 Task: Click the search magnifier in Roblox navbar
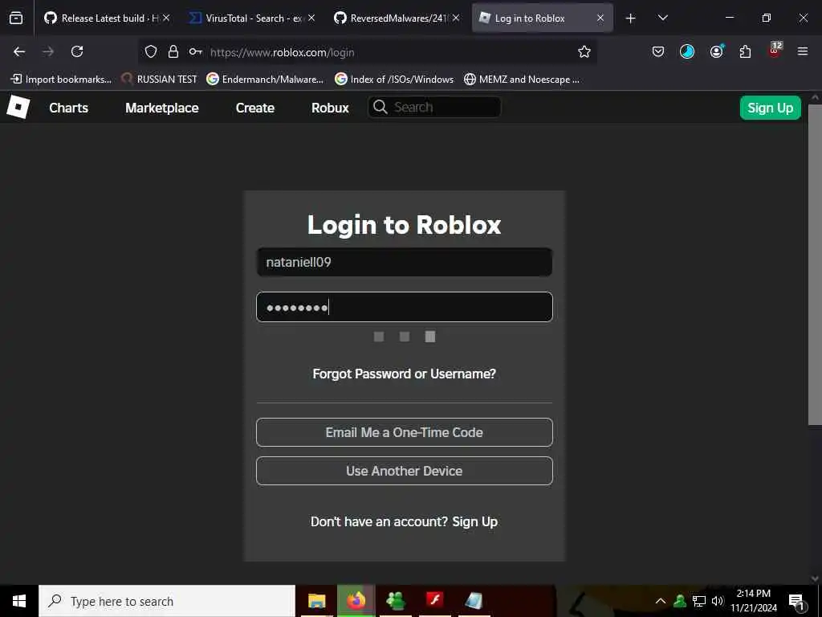[x=380, y=107]
